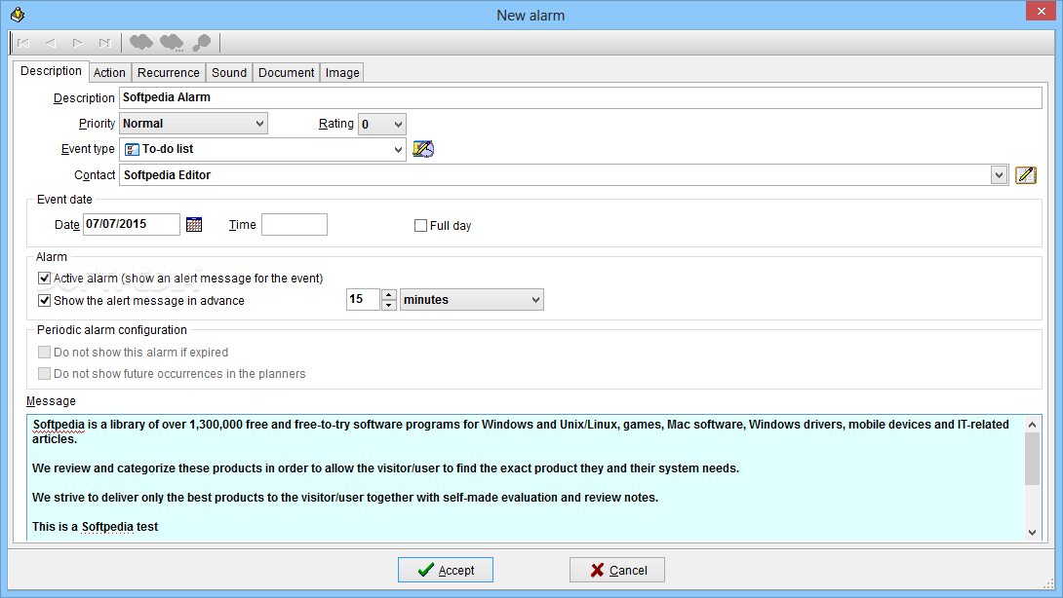The height and width of the screenshot is (598, 1063).
Task: Click the Date input field
Action: coord(132,224)
